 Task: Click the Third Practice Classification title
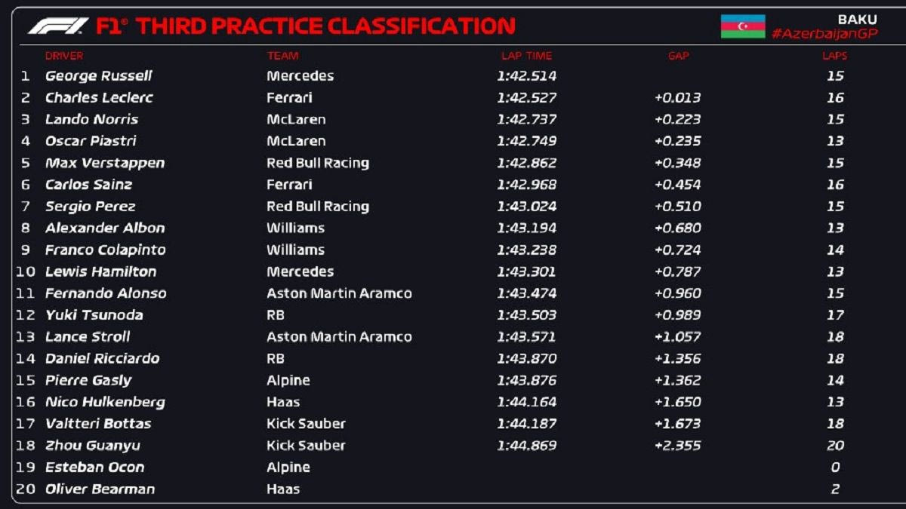click(306, 26)
